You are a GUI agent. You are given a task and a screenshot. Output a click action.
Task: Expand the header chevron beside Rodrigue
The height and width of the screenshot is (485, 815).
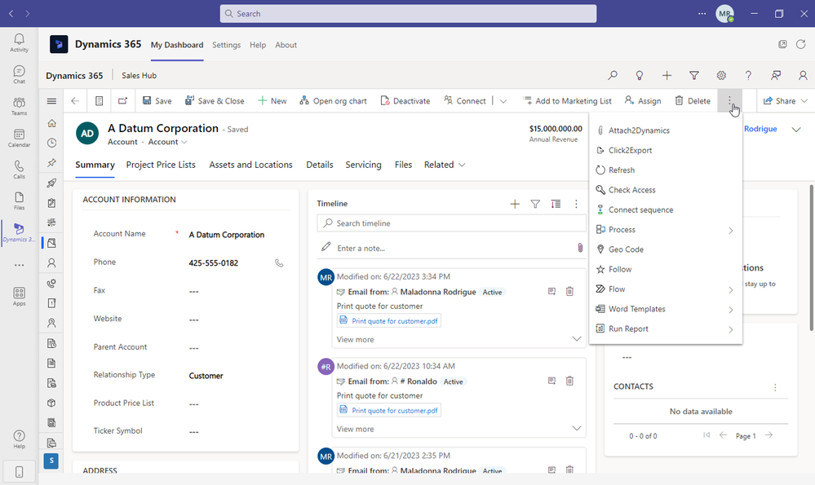click(796, 130)
